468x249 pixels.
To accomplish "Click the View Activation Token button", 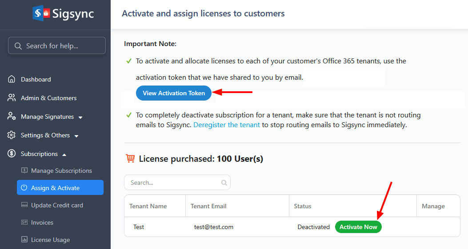I will [x=174, y=93].
